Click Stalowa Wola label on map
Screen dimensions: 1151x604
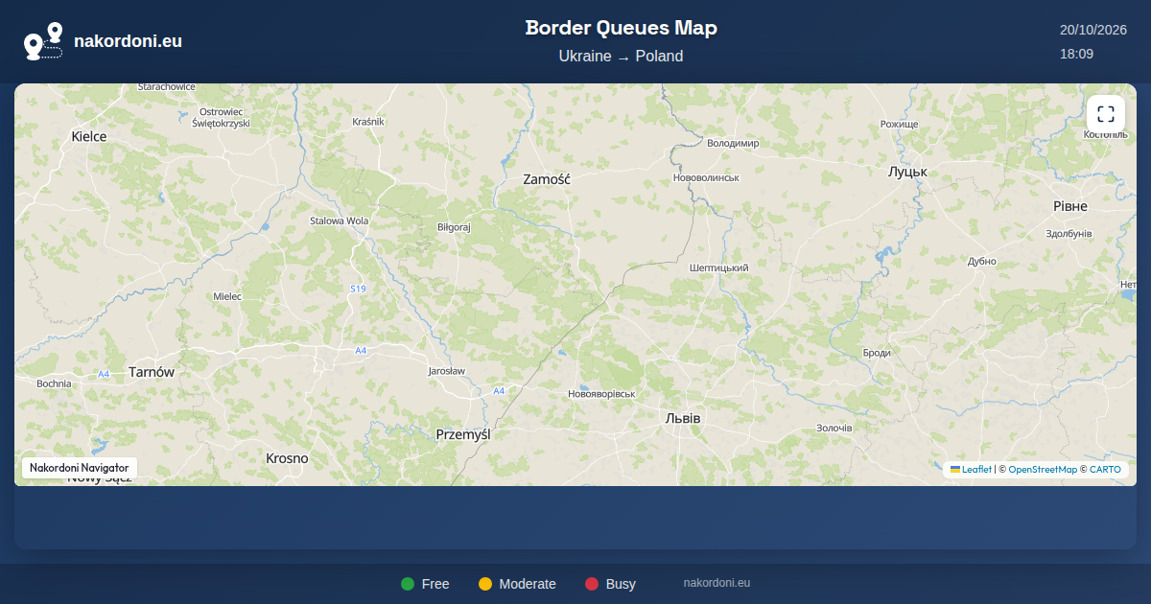340,221
